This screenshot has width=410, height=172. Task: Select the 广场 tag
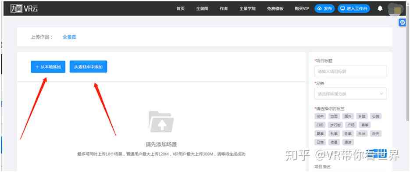tap(351, 125)
